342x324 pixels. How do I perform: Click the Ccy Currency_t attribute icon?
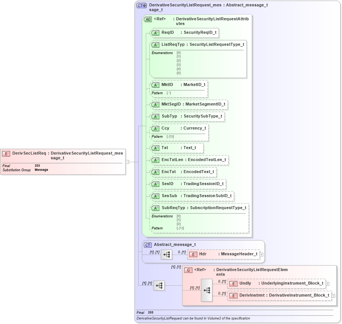tap(155, 128)
